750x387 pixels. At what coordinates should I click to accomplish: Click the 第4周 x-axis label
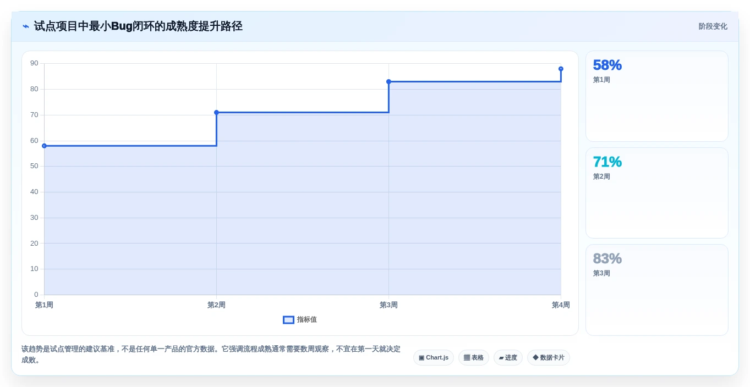[x=561, y=305]
